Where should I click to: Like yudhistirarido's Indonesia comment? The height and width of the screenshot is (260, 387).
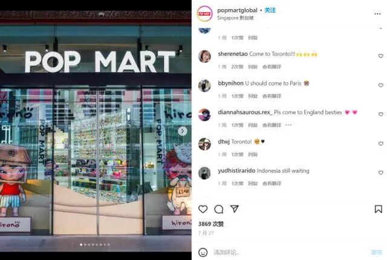(381, 173)
